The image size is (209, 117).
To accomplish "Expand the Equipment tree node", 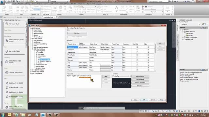I will [37, 53].
